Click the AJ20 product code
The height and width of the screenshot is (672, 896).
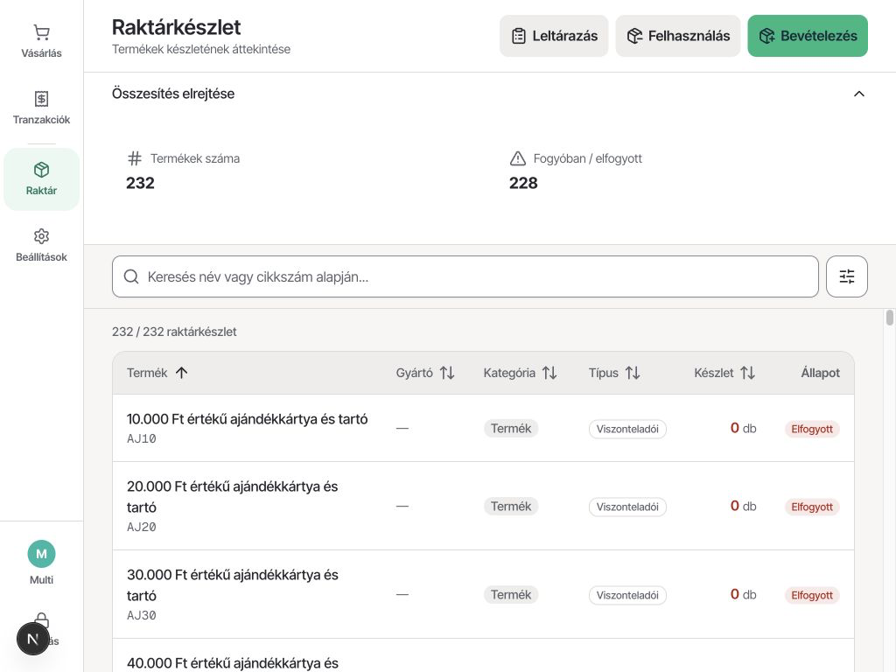(x=141, y=527)
